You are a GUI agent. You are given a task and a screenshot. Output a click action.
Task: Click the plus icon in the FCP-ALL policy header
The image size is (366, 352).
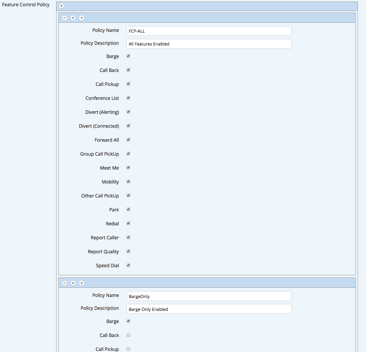pyautogui.click(x=73, y=18)
